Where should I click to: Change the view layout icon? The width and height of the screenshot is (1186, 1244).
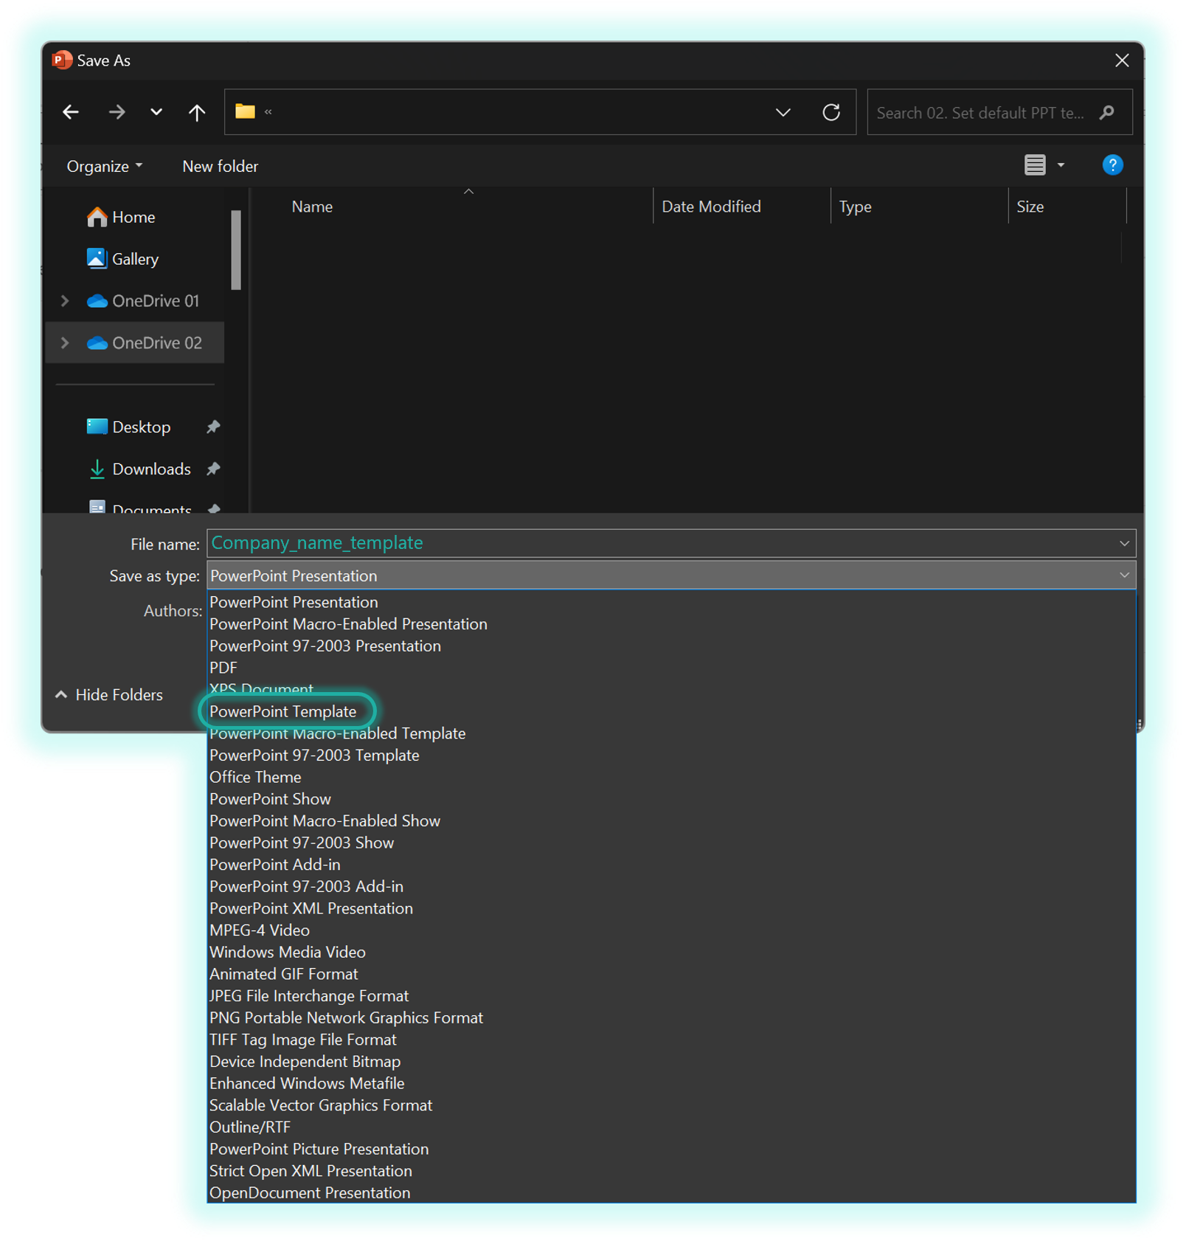click(1035, 165)
